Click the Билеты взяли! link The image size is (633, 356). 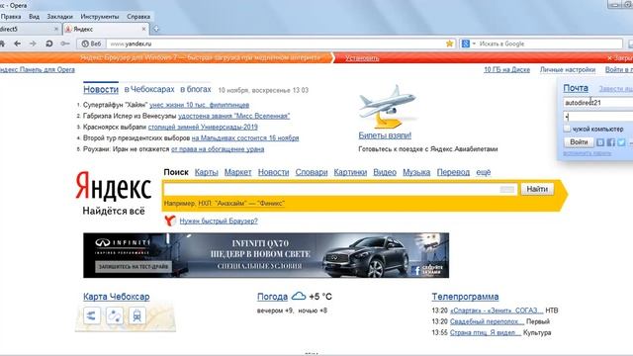click(385, 135)
